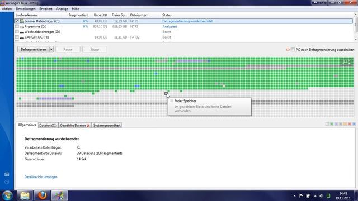The height and width of the screenshot is (201, 358).
Task: Open the Defragmentieren dropdown arrow
Action: coord(51,49)
